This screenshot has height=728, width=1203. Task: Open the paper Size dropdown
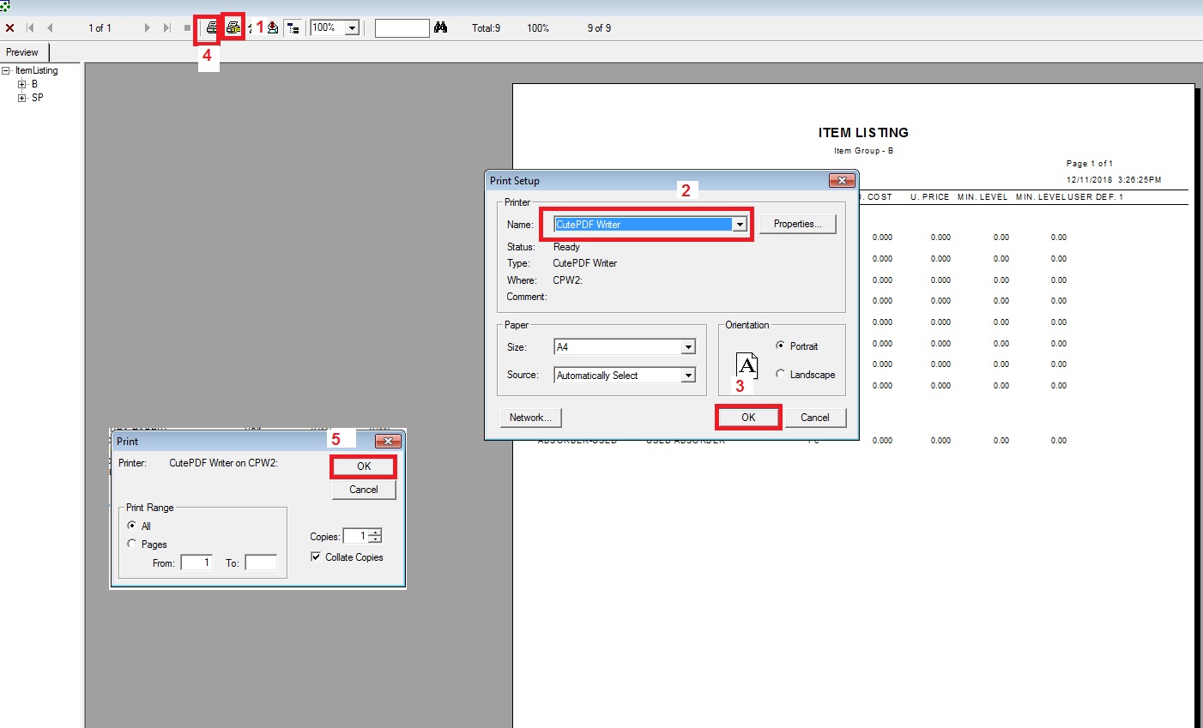(687, 347)
